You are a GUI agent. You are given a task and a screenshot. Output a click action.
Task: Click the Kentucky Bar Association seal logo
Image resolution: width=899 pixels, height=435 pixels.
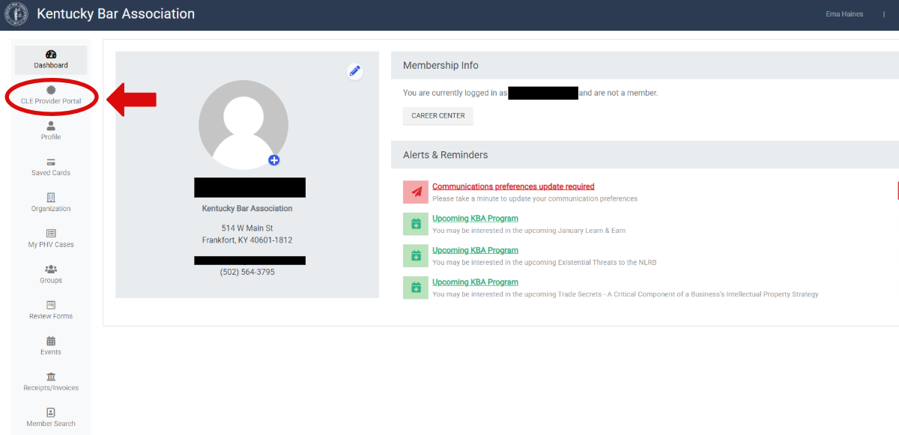pos(16,14)
